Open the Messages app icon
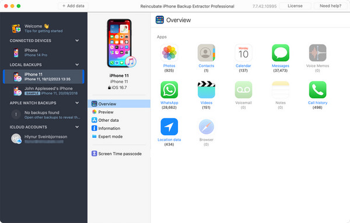Viewport: 350px width, 223px height. (281, 53)
